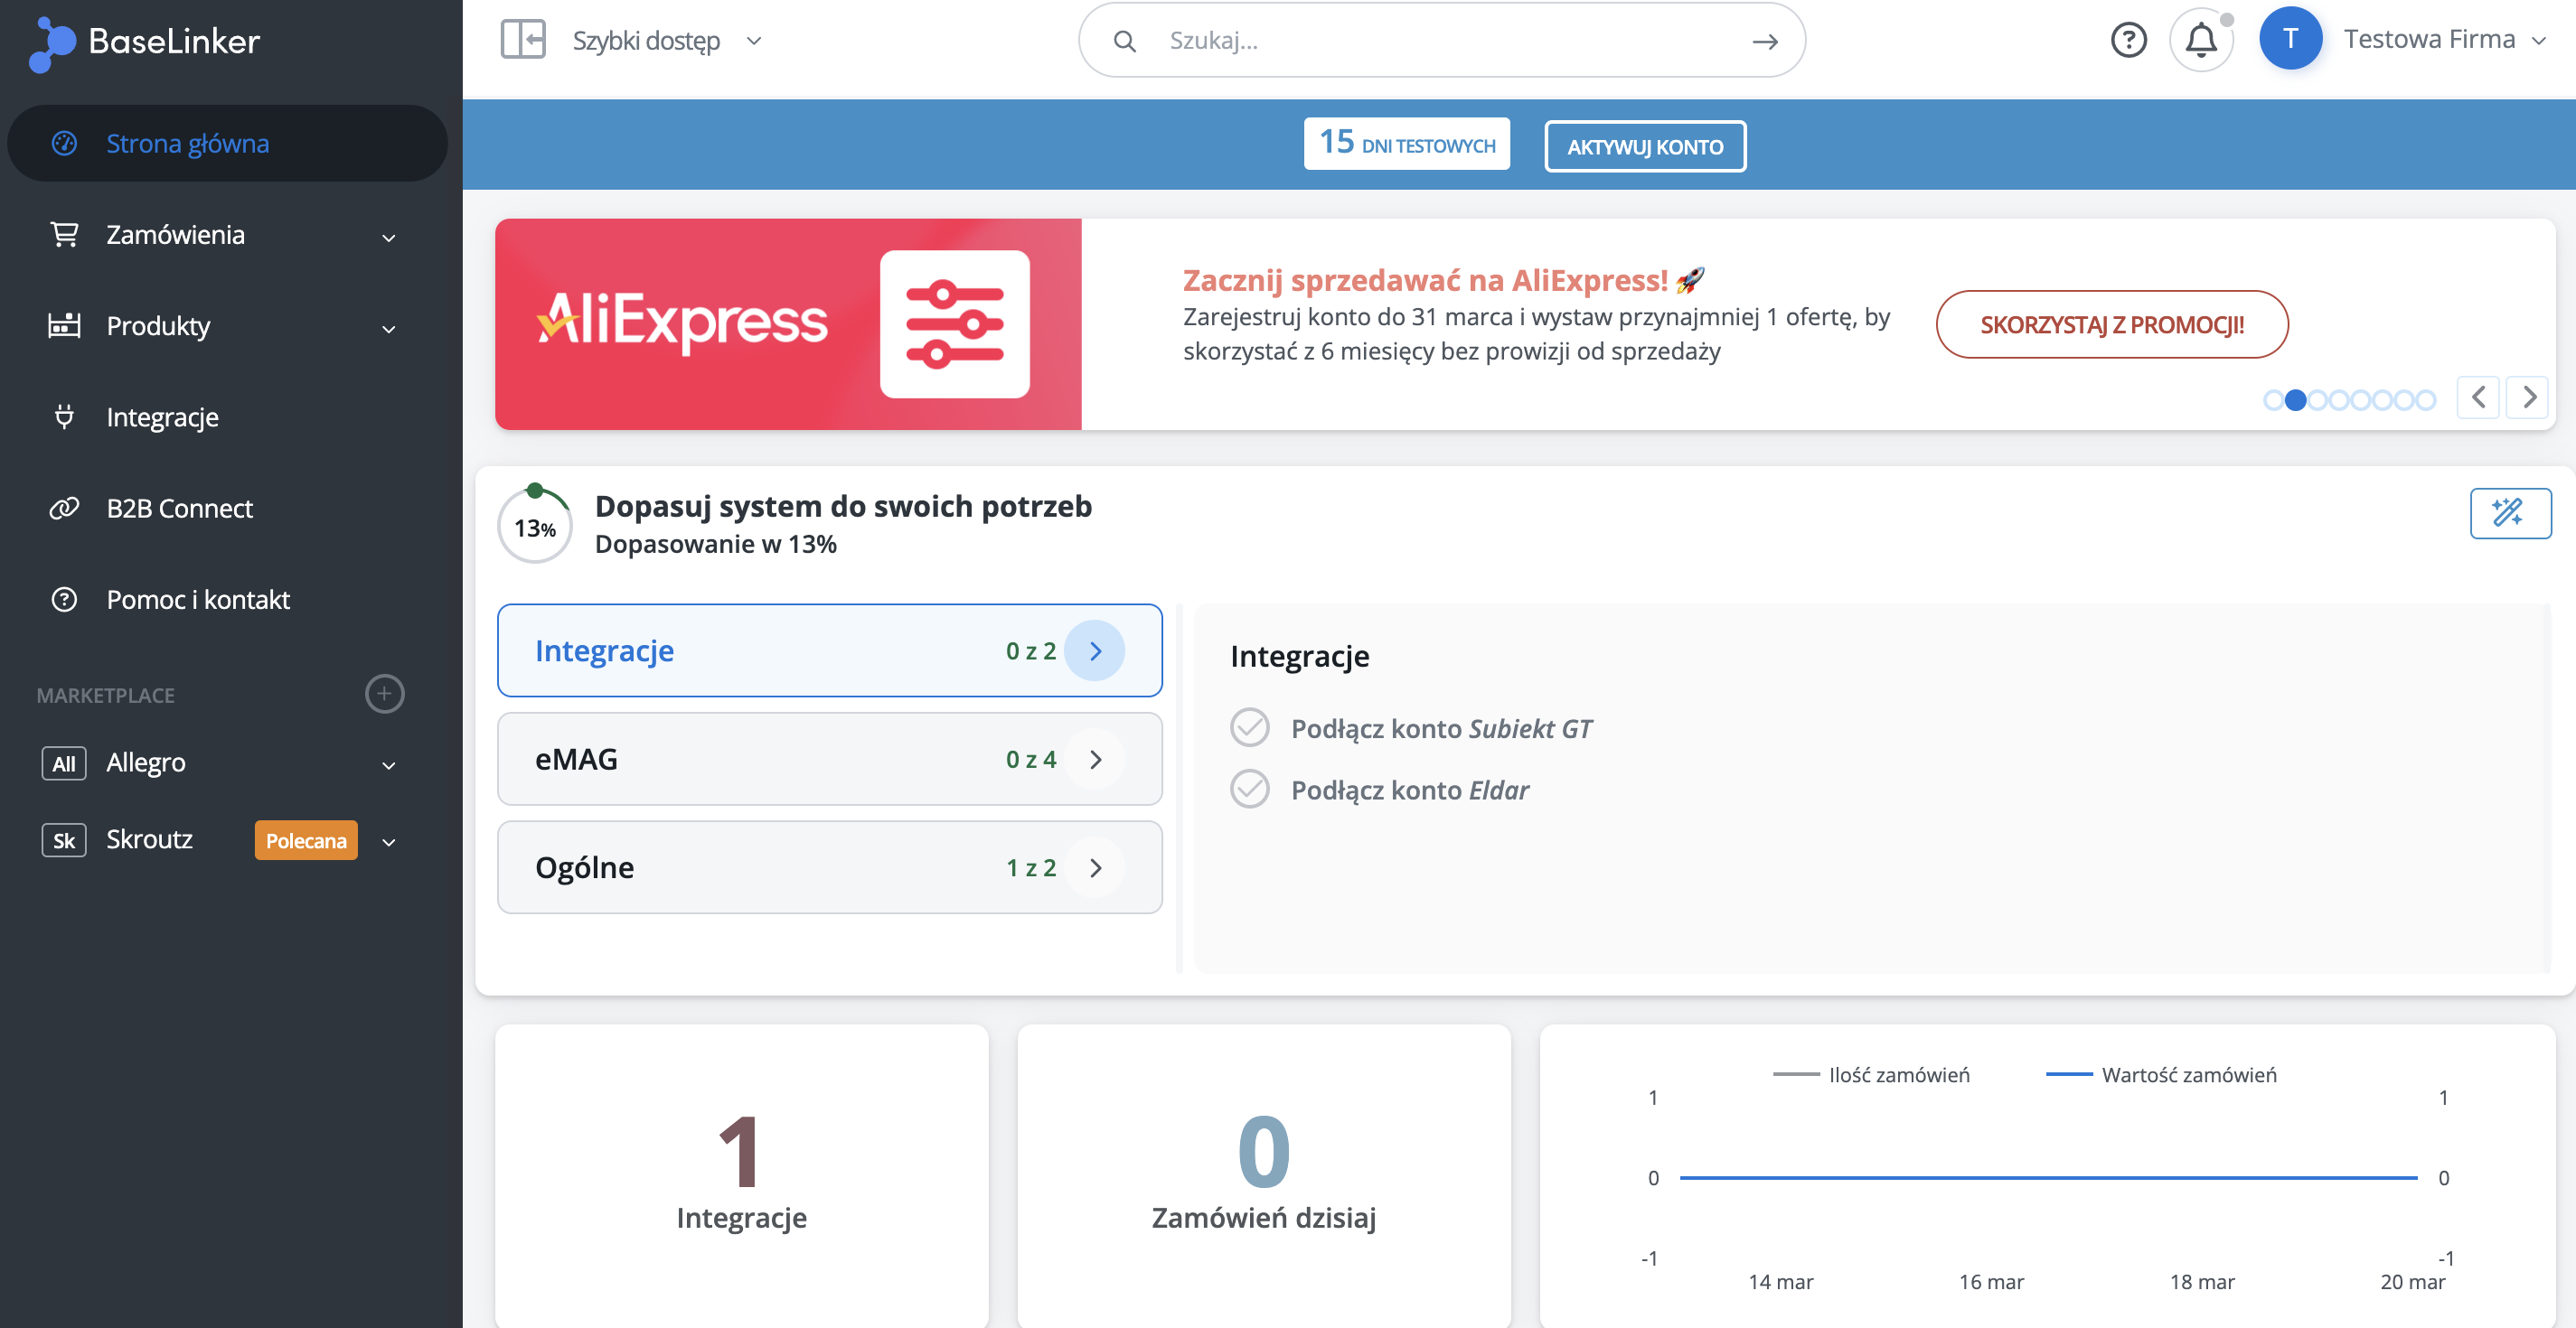Click AKTYWUJ KONTO button

[x=1645, y=145]
